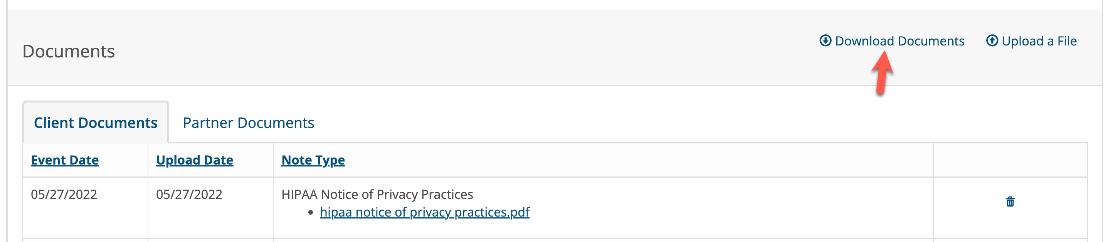The height and width of the screenshot is (242, 1103).
Task: Select the Event Date cell 05/27/2022
Action: (64, 195)
